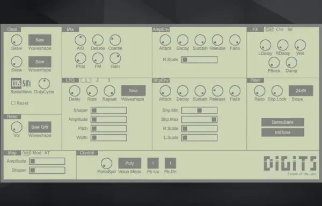322x206 pixels.
Task: Click the Mix A/B knob
Action: pos(80,40)
